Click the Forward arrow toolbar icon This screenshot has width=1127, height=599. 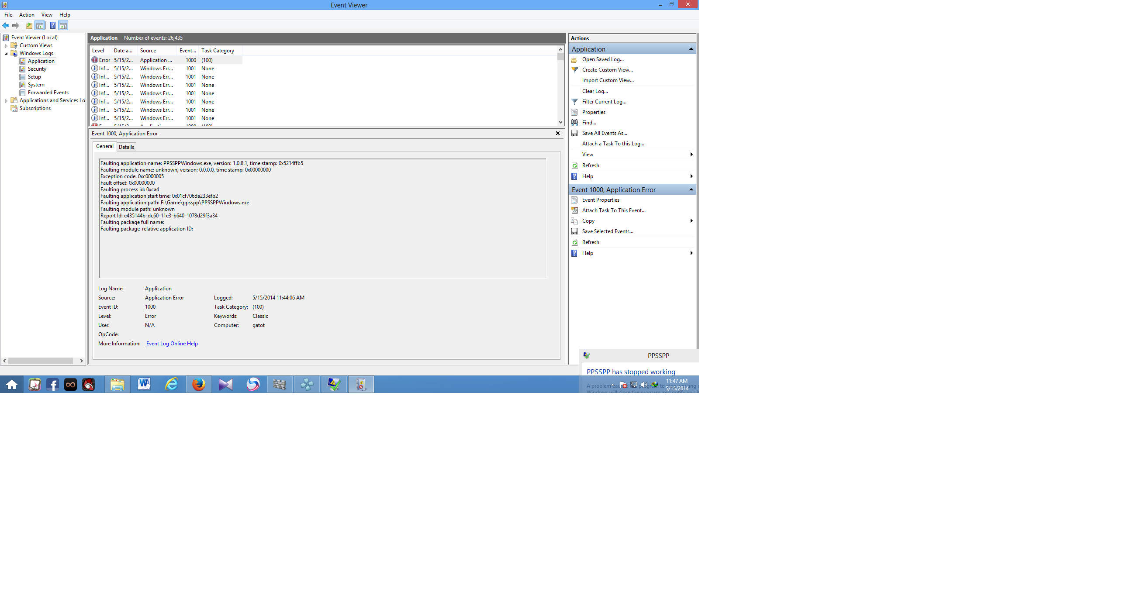tap(16, 25)
